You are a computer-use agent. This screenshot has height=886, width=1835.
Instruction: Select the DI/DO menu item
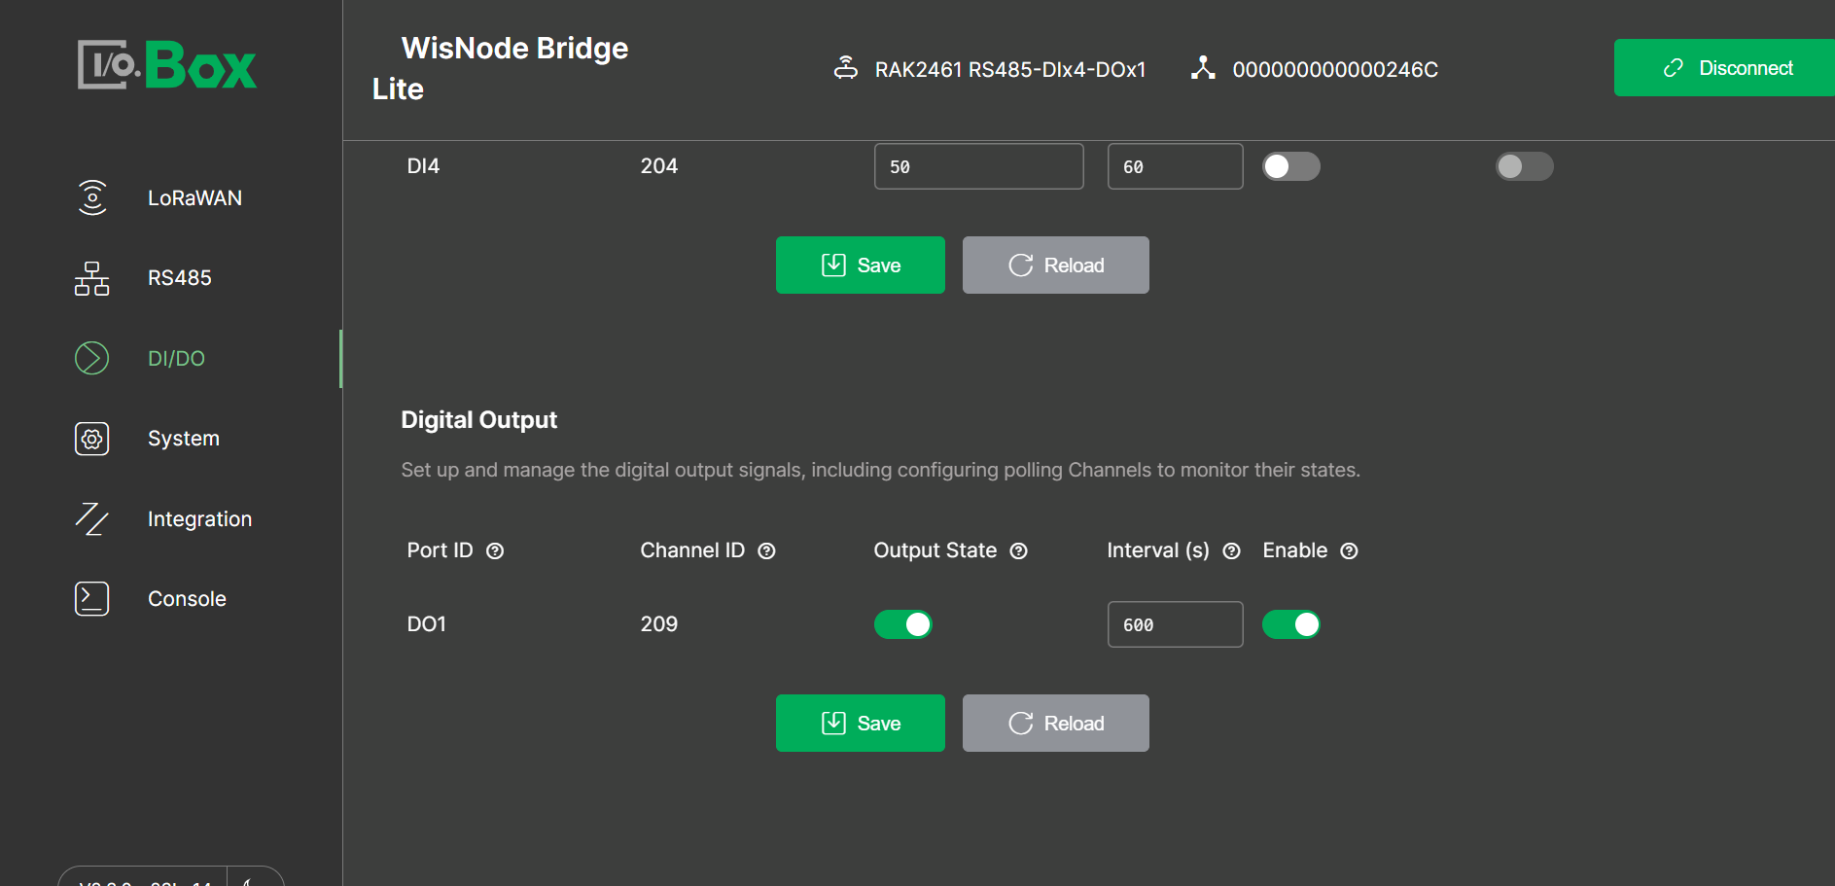point(176,359)
